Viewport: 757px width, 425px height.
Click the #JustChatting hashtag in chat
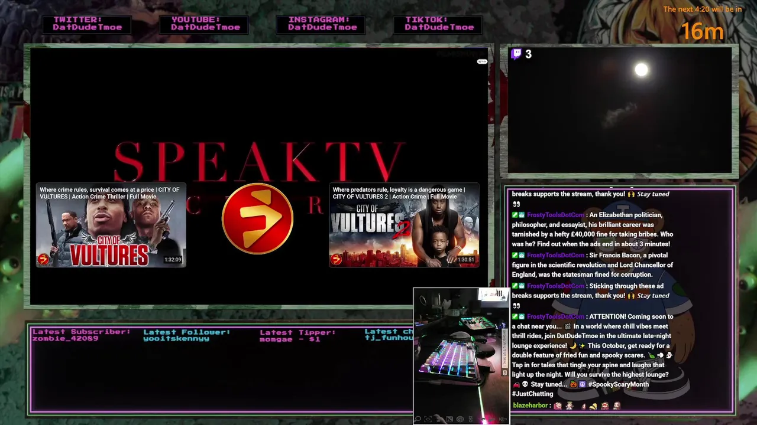point(533,394)
